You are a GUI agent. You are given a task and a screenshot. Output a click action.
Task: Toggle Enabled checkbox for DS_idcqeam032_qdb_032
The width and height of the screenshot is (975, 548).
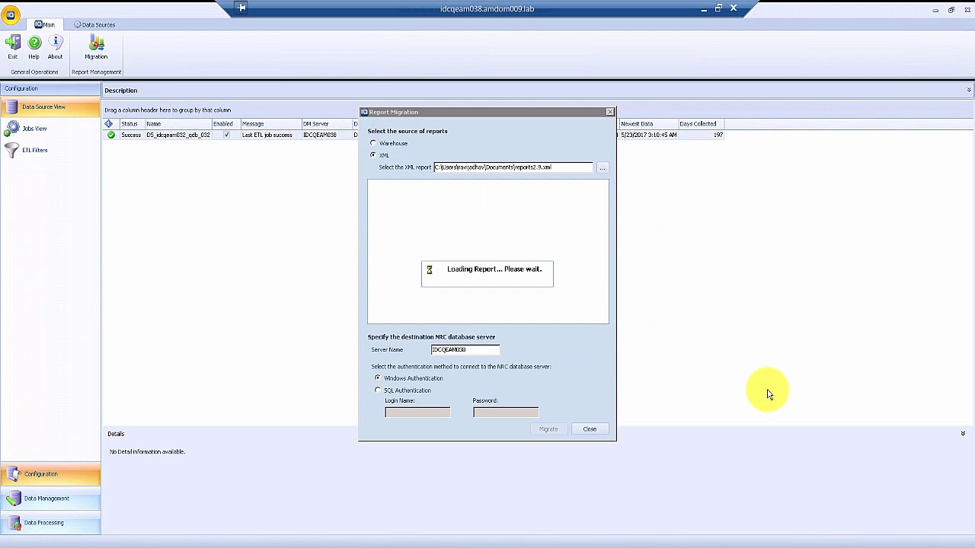226,135
